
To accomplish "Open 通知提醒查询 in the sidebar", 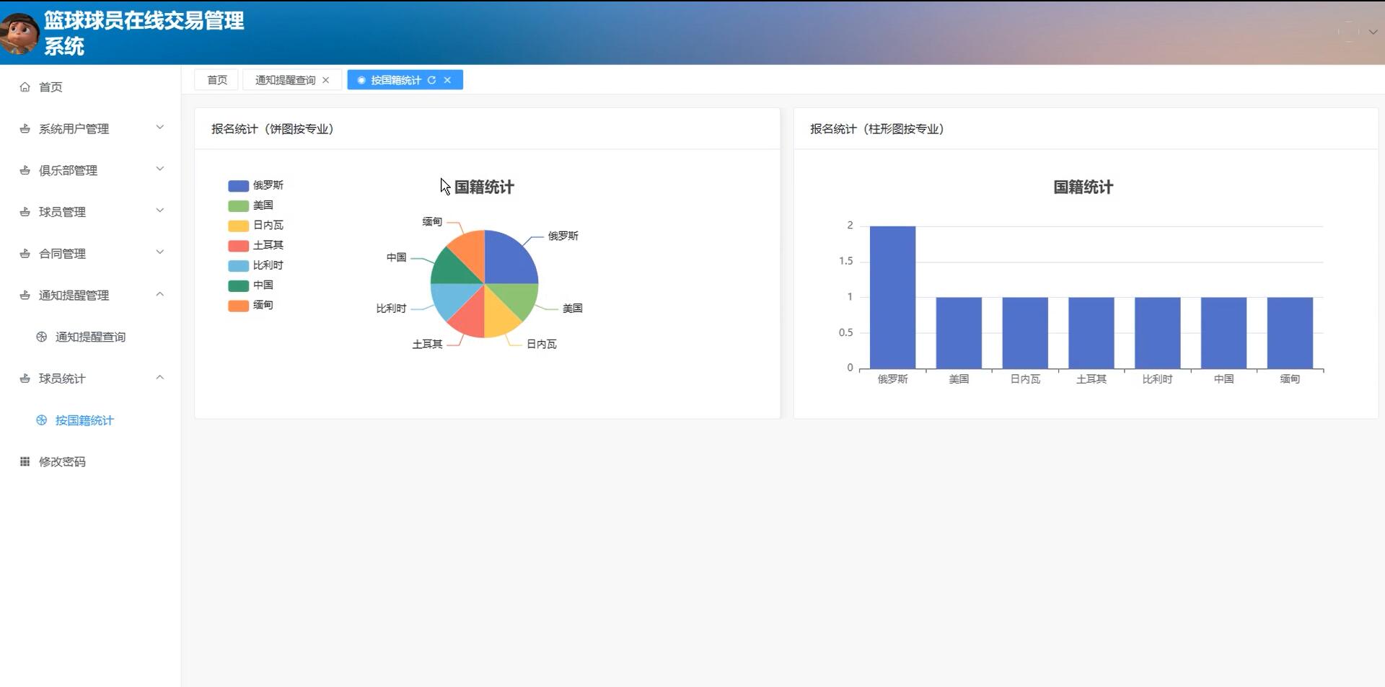I will click(90, 337).
